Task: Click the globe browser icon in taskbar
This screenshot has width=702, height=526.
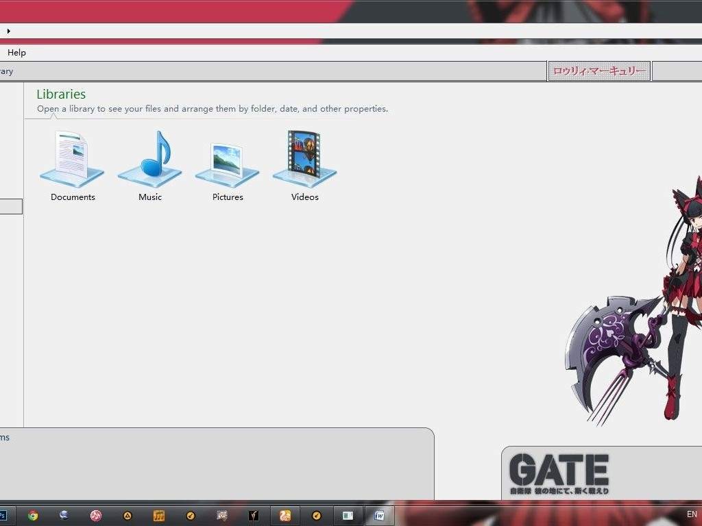Action: (x=64, y=515)
